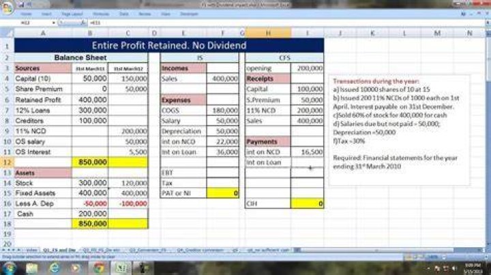Select the '12% Loans' cell
The image size is (491, 275).
43,110
